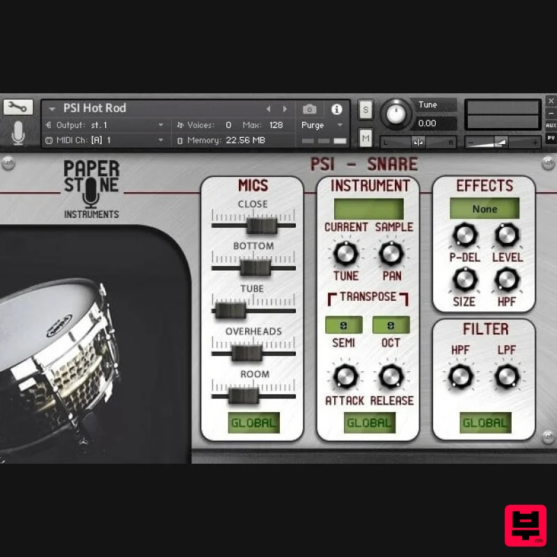Image resolution: width=557 pixels, height=557 pixels.
Task: Click the ROOM mic fader
Action: pyautogui.click(x=243, y=396)
